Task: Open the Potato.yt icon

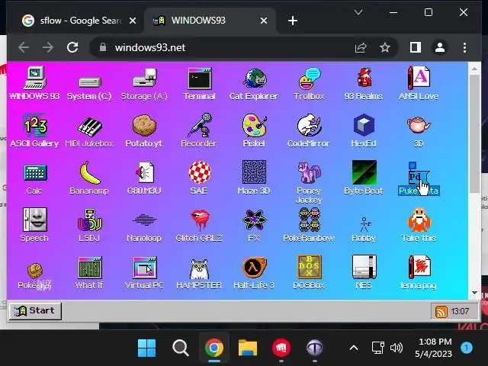Action: [144, 126]
